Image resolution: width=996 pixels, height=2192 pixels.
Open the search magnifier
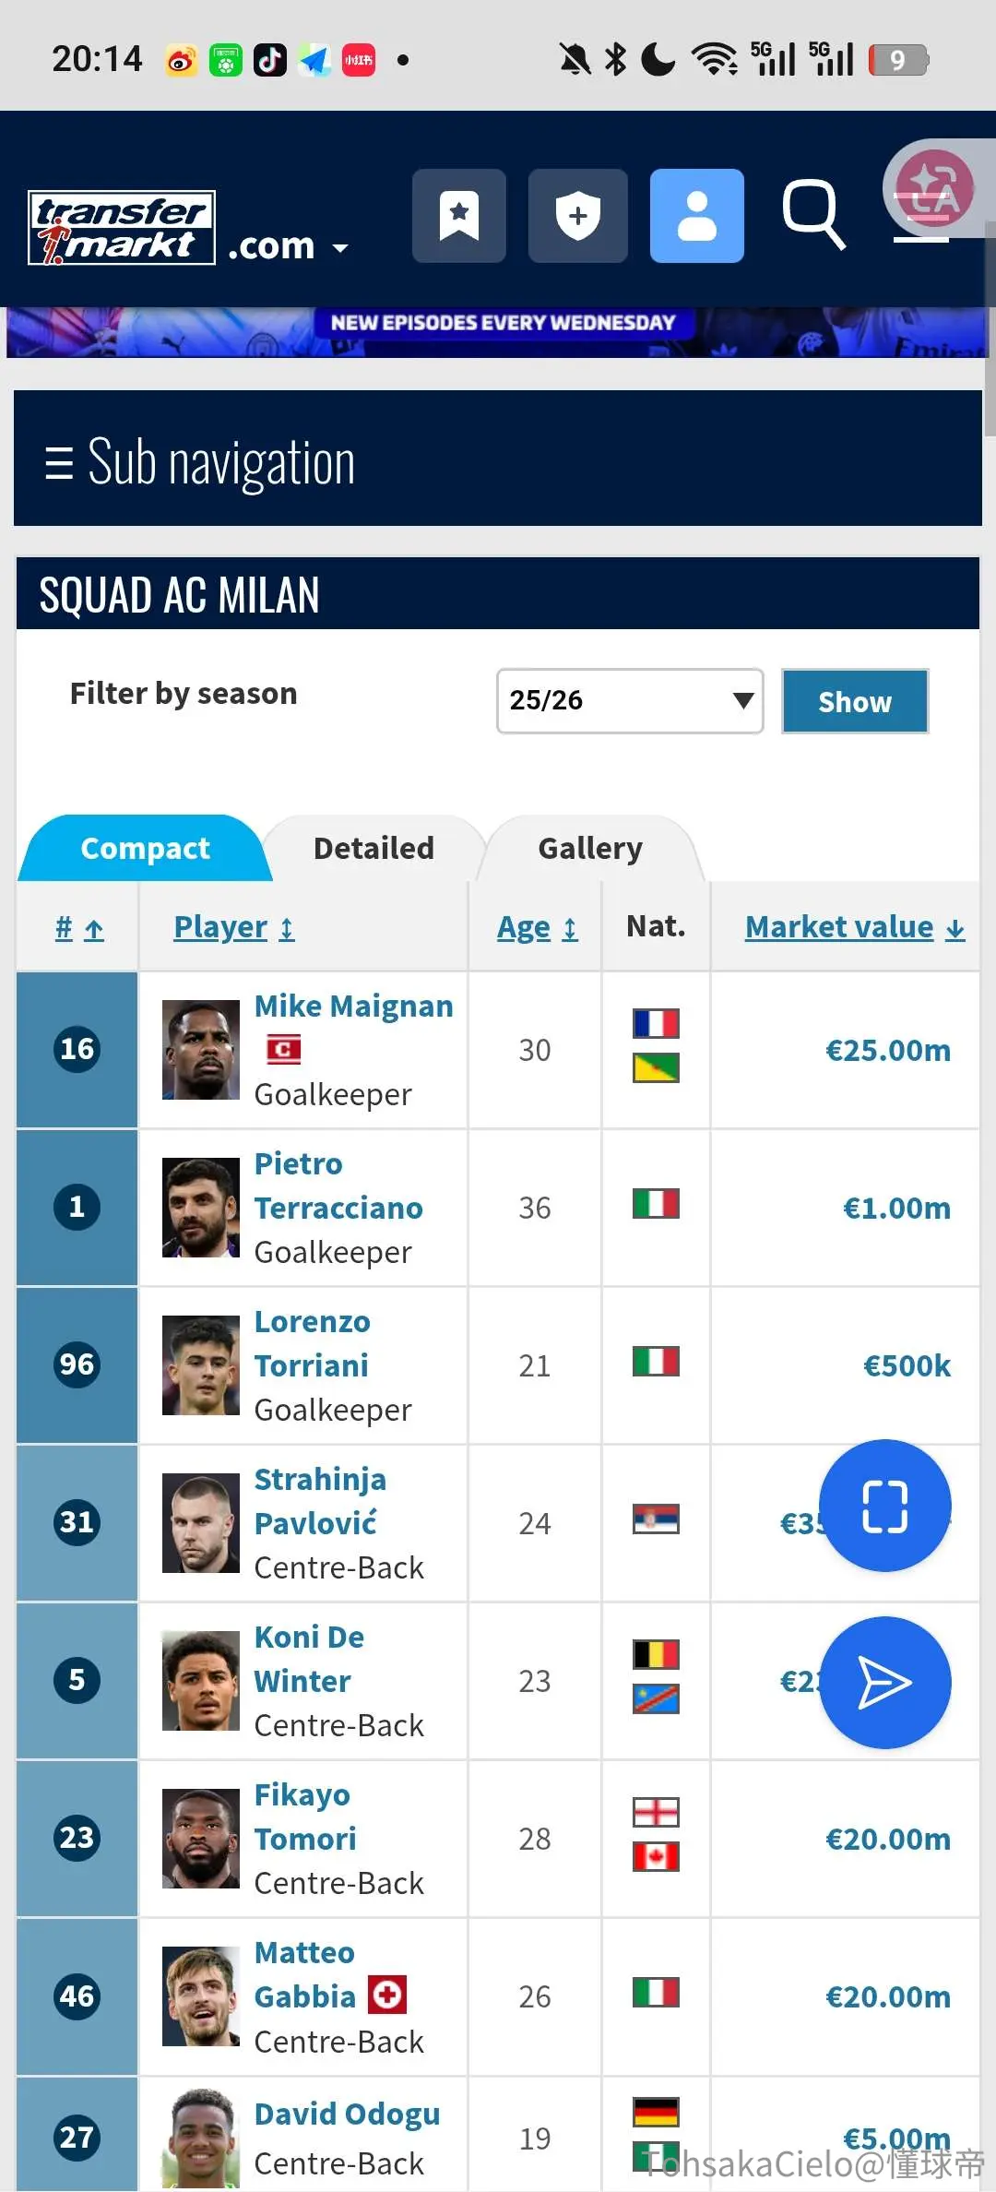click(x=813, y=214)
